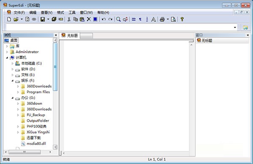The image size is (253, 164).
Task: Cut selection with the scissors icon
Action: pos(69,19)
